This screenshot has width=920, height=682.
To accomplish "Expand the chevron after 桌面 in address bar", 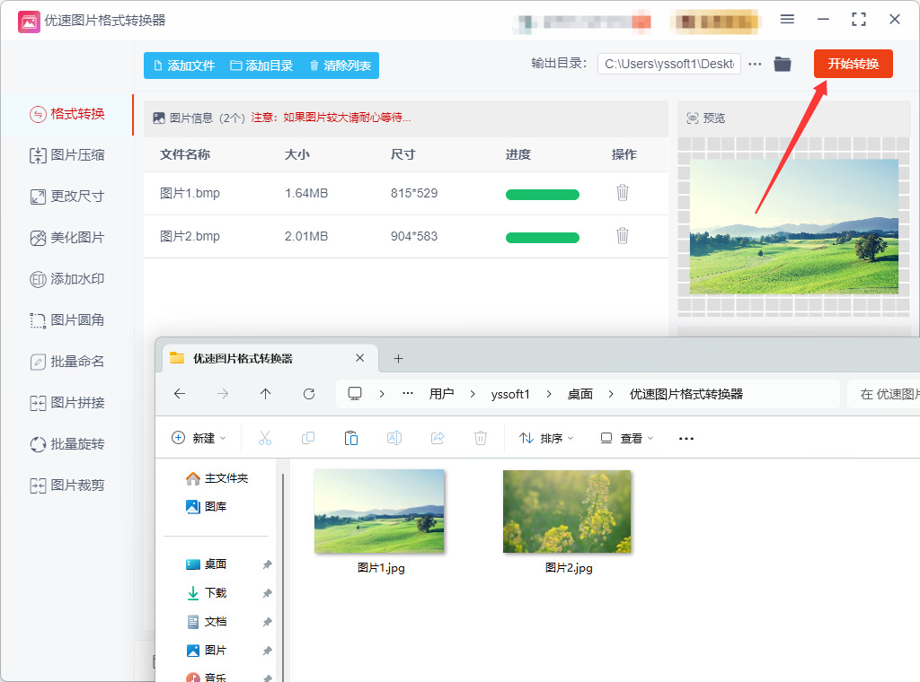I will pyautogui.click(x=611, y=394).
